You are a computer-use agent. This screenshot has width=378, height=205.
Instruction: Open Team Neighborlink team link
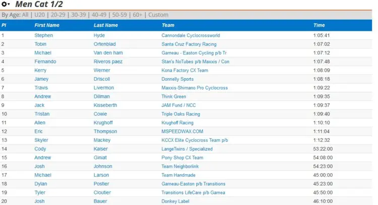pyautogui.click(x=180, y=166)
